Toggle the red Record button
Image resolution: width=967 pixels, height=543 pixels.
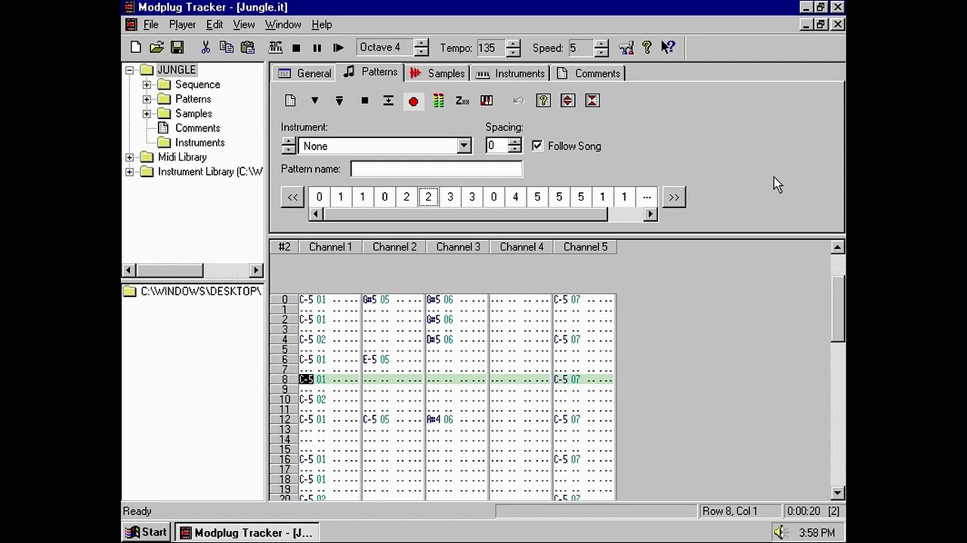pyautogui.click(x=413, y=101)
